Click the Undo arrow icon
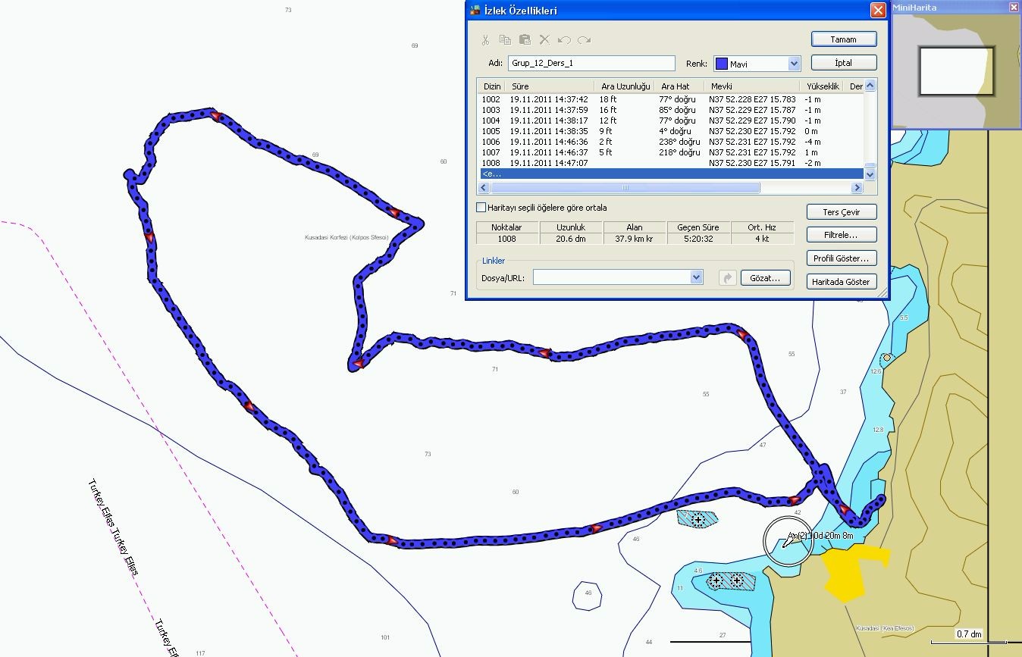 coord(564,40)
